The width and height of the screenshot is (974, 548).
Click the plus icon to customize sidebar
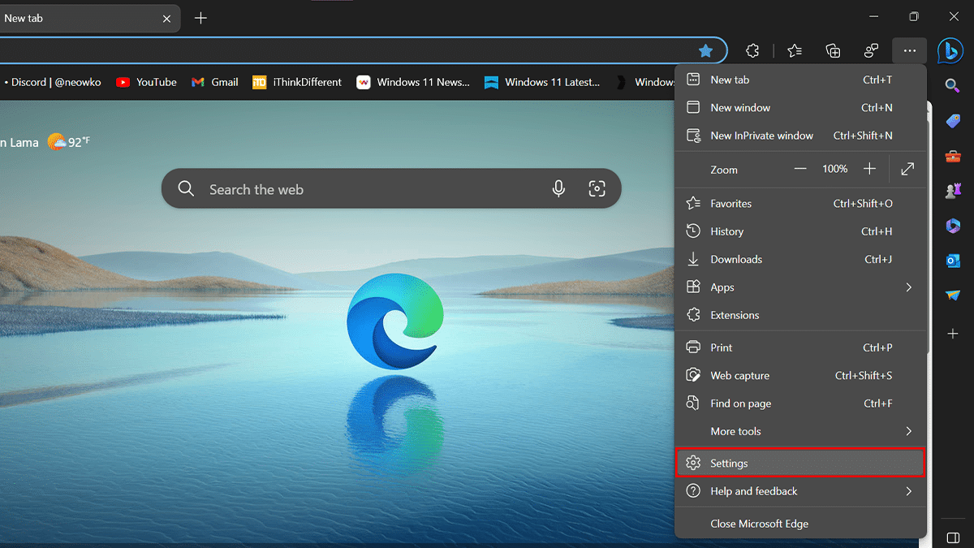click(x=953, y=334)
